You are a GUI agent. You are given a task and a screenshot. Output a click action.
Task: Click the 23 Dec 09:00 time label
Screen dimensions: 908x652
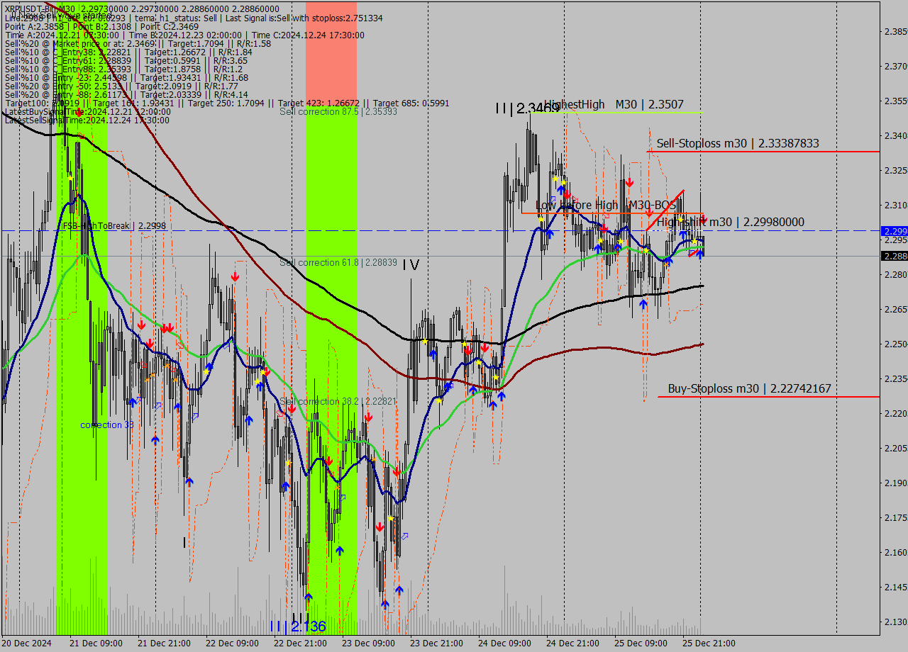point(368,643)
